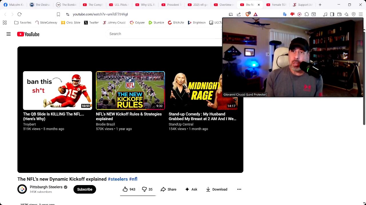Click the Share button below the video
This screenshot has height=205, width=366.
pyautogui.click(x=168, y=189)
